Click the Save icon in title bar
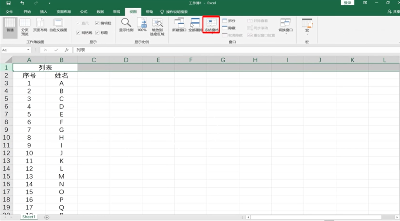Viewport: 400px width, 221px height. 9,3
